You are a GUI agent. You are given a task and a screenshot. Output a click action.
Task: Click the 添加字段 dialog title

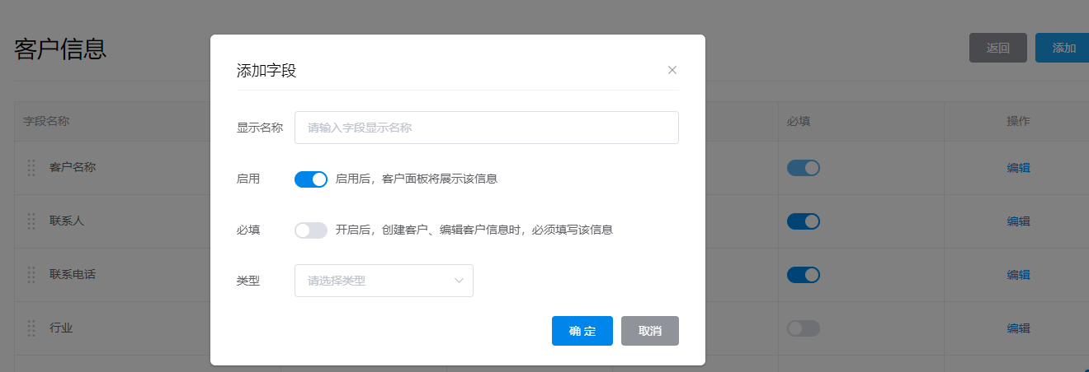pos(266,71)
